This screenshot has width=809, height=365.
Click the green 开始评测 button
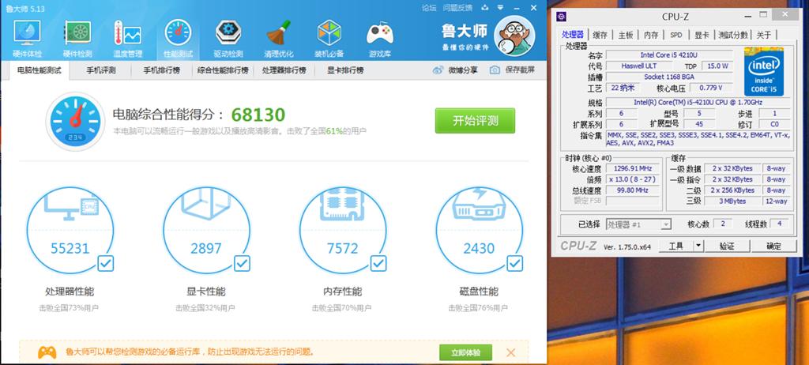[475, 121]
